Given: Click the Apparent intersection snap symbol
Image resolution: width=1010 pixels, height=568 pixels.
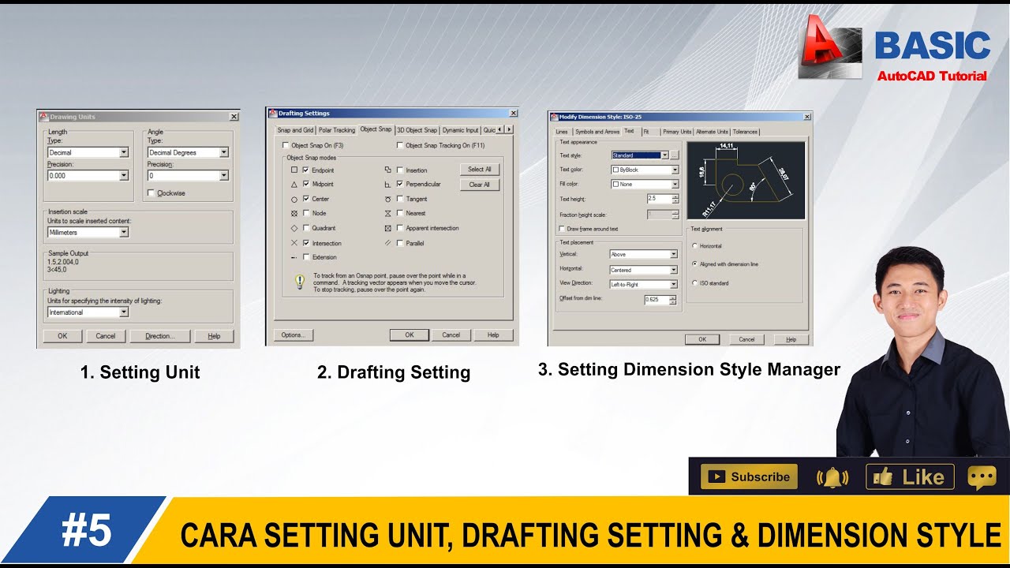Looking at the screenshot, I should click(x=387, y=228).
